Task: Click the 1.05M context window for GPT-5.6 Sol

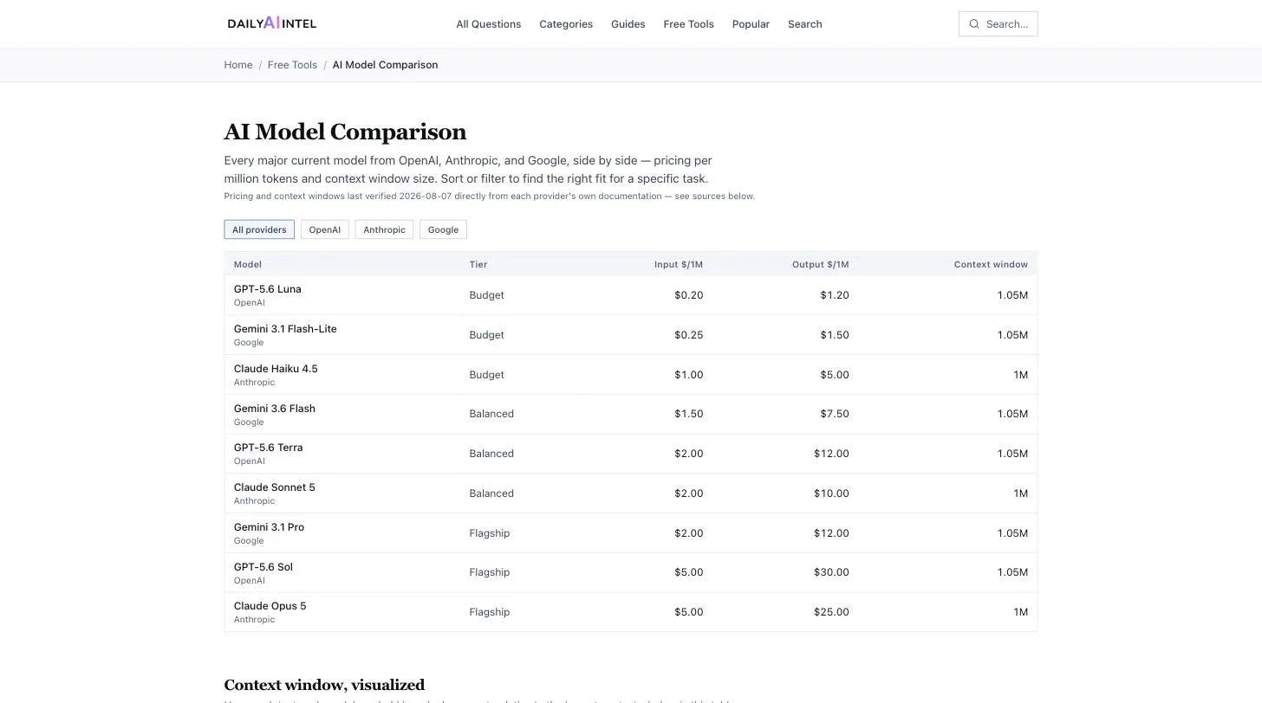Action: (x=1012, y=572)
